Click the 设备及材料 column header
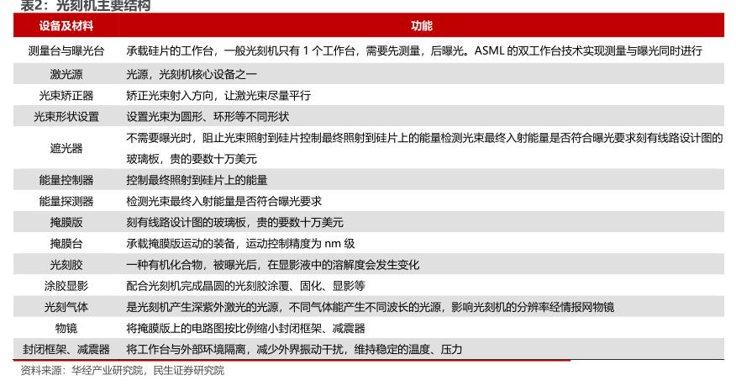 [x=66, y=26]
